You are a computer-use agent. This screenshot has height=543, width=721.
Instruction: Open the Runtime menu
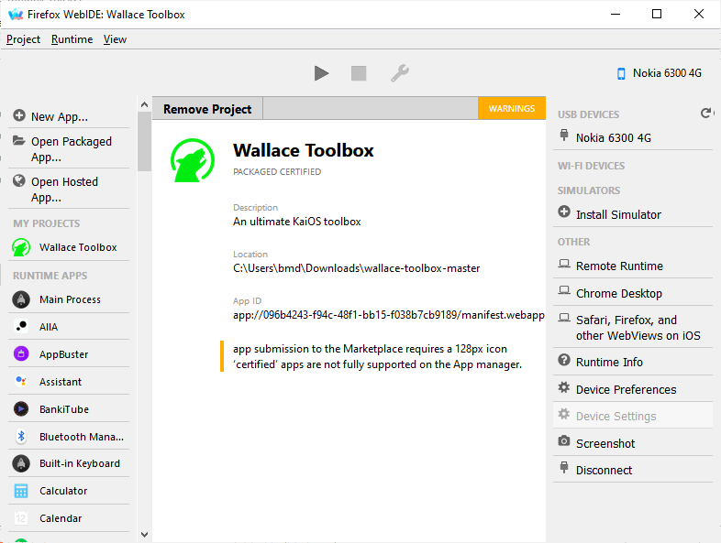tap(72, 39)
